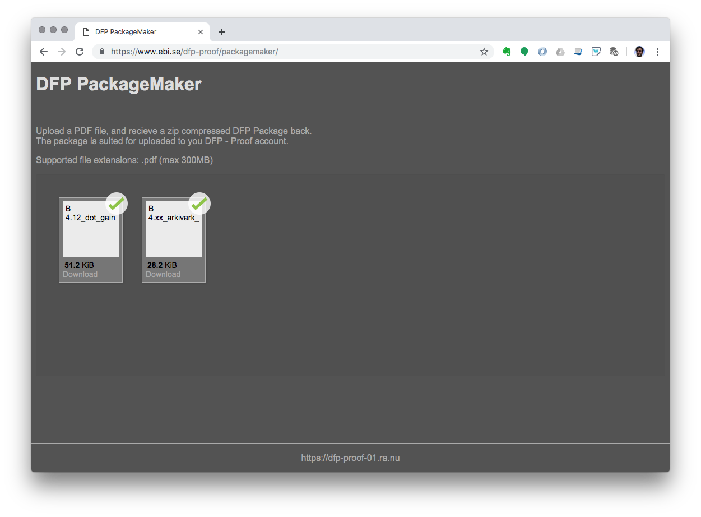Click the browser forward arrow
This screenshot has width=701, height=517.
pos(62,52)
